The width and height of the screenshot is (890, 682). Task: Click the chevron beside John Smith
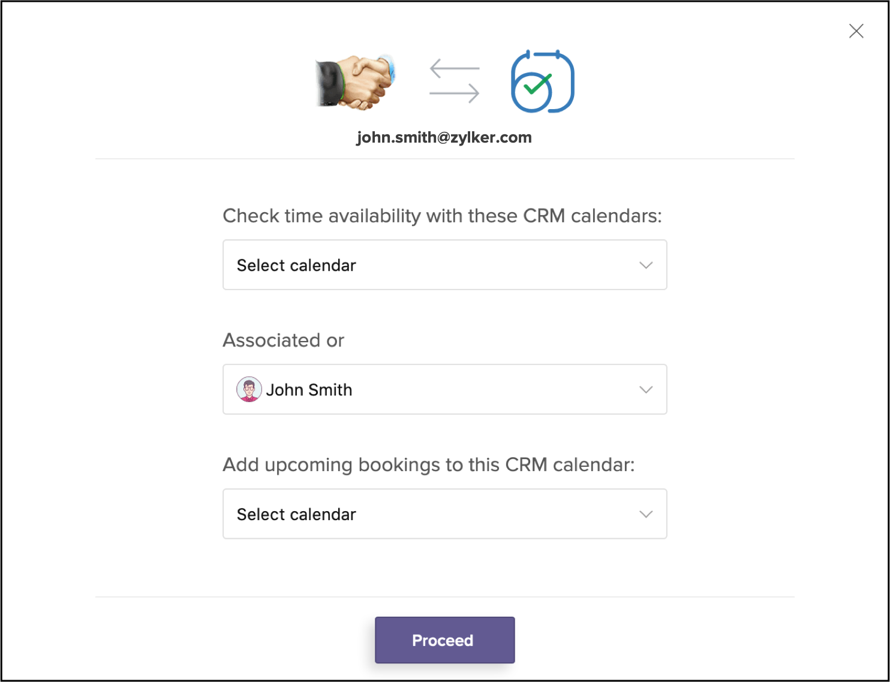646,390
